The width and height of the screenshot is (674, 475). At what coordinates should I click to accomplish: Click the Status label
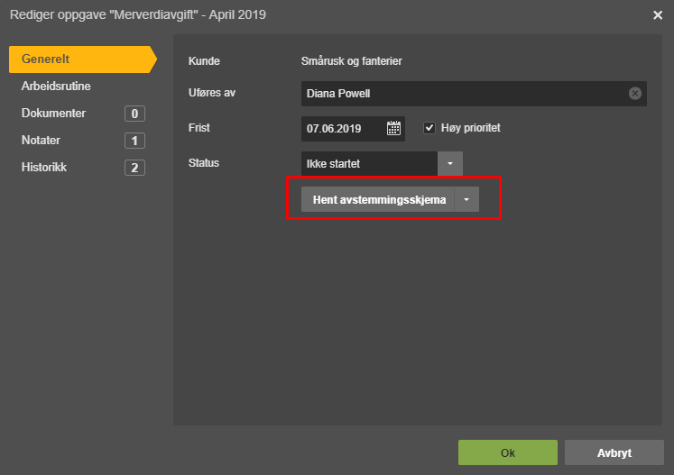point(204,163)
